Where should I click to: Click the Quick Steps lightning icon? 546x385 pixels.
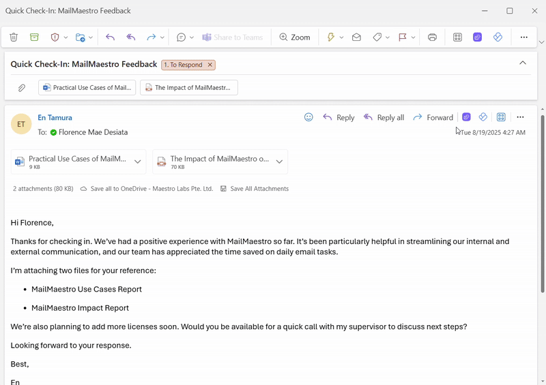click(x=331, y=37)
